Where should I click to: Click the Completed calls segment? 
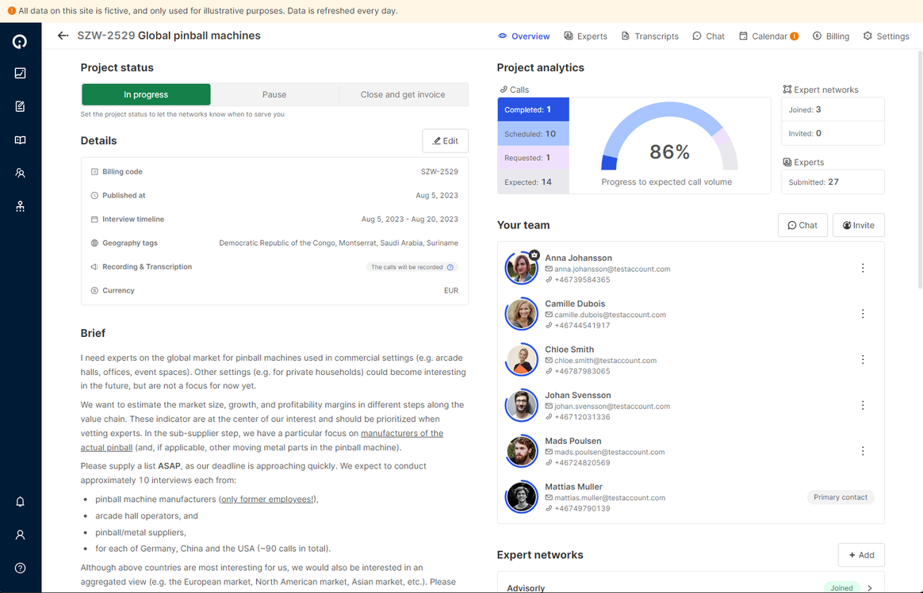[x=534, y=109]
